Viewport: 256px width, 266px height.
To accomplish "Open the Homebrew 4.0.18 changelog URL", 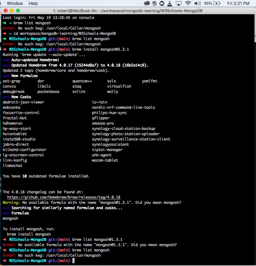I will (63, 197).
